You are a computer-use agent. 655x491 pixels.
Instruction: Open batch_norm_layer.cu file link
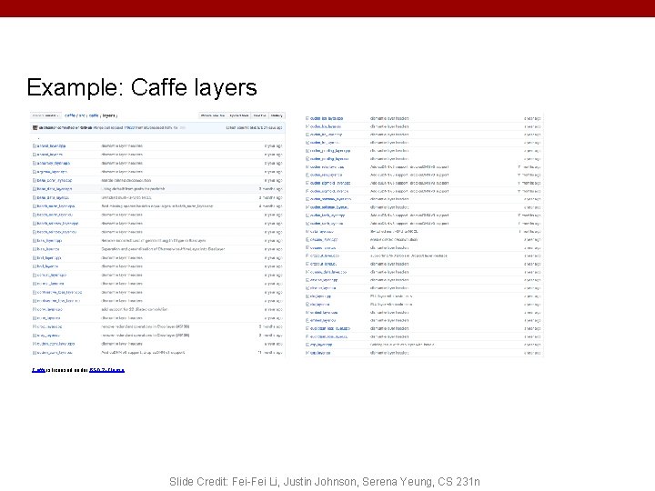[55, 215]
